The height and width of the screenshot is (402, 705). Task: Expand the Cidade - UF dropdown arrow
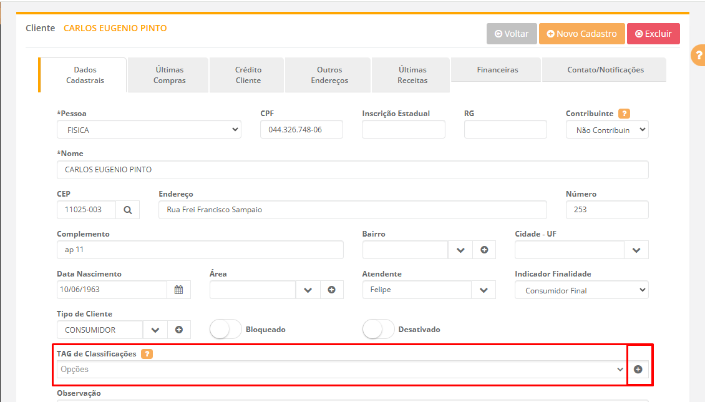pyautogui.click(x=636, y=250)
